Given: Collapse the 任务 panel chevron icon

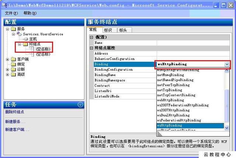Looking at the screenshot, I should [x=80, y=105].
